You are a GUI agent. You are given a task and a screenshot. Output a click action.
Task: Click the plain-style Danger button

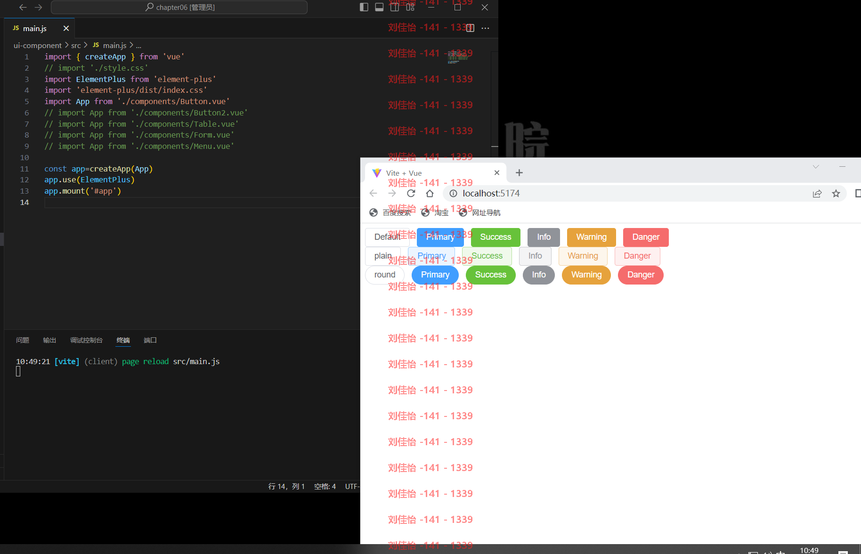click(x=637, y=256)
